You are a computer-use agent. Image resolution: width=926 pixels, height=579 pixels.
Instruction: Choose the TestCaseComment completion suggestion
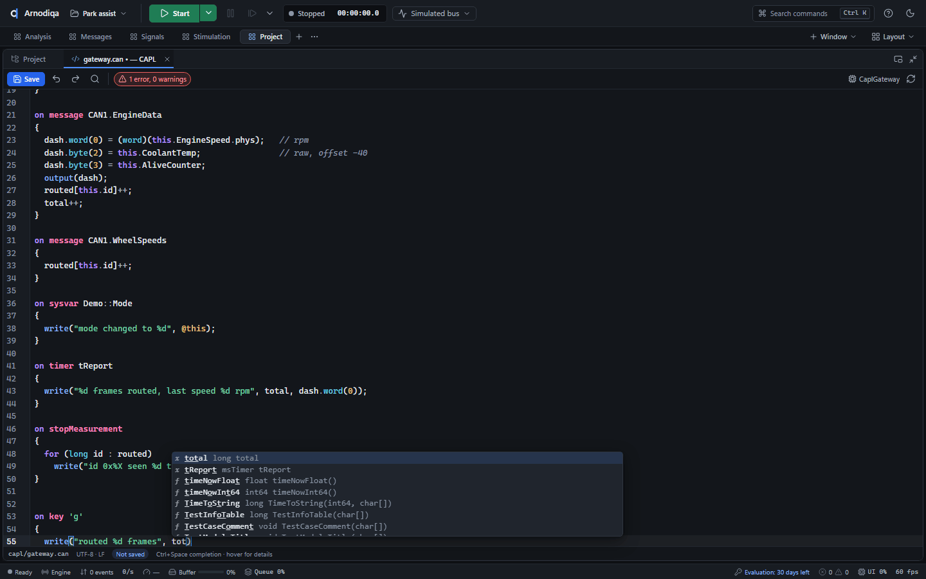(397, 526)
